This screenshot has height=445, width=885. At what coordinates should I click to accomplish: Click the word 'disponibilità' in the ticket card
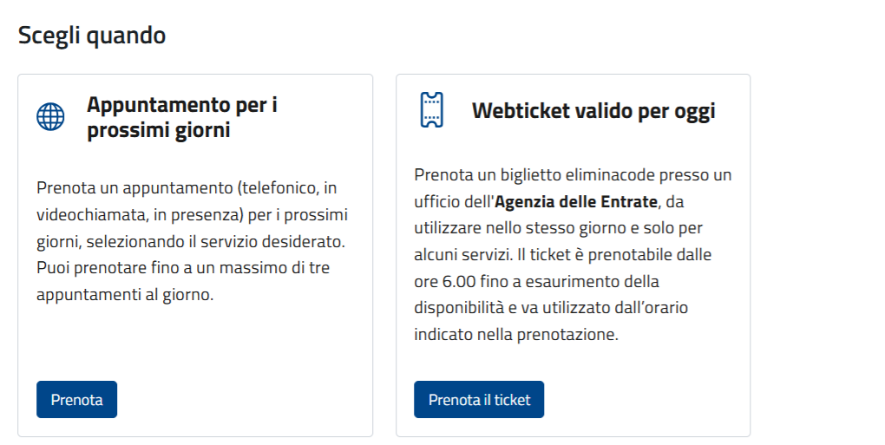[x=459, y=307]
